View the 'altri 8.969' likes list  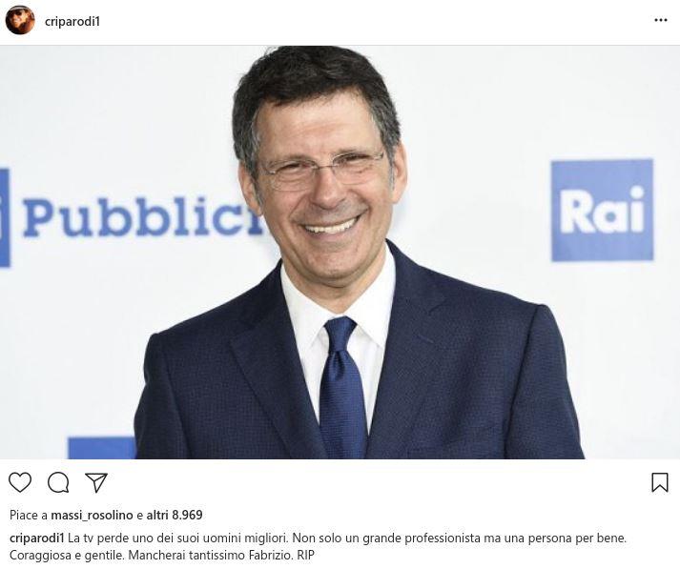(x=175, y=516)
